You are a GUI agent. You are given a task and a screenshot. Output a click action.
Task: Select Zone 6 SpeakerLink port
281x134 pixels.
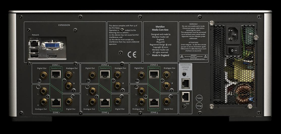tap(154, 74)
